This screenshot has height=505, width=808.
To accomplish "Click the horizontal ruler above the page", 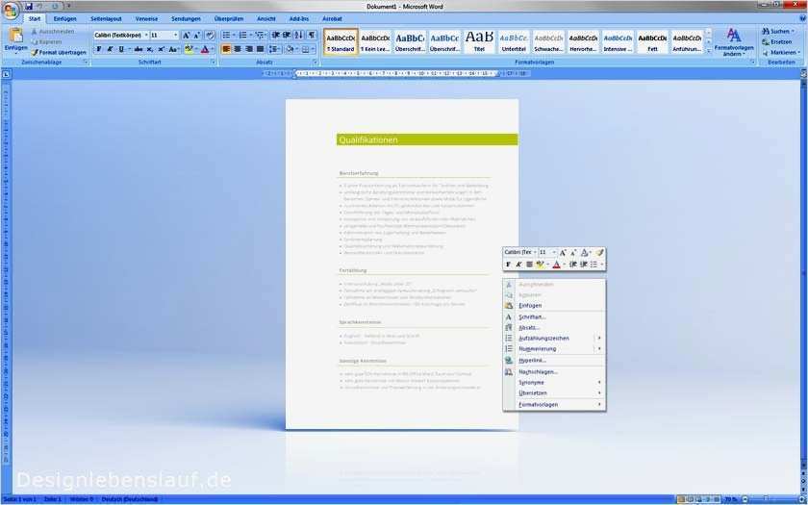I will point(395,74).
